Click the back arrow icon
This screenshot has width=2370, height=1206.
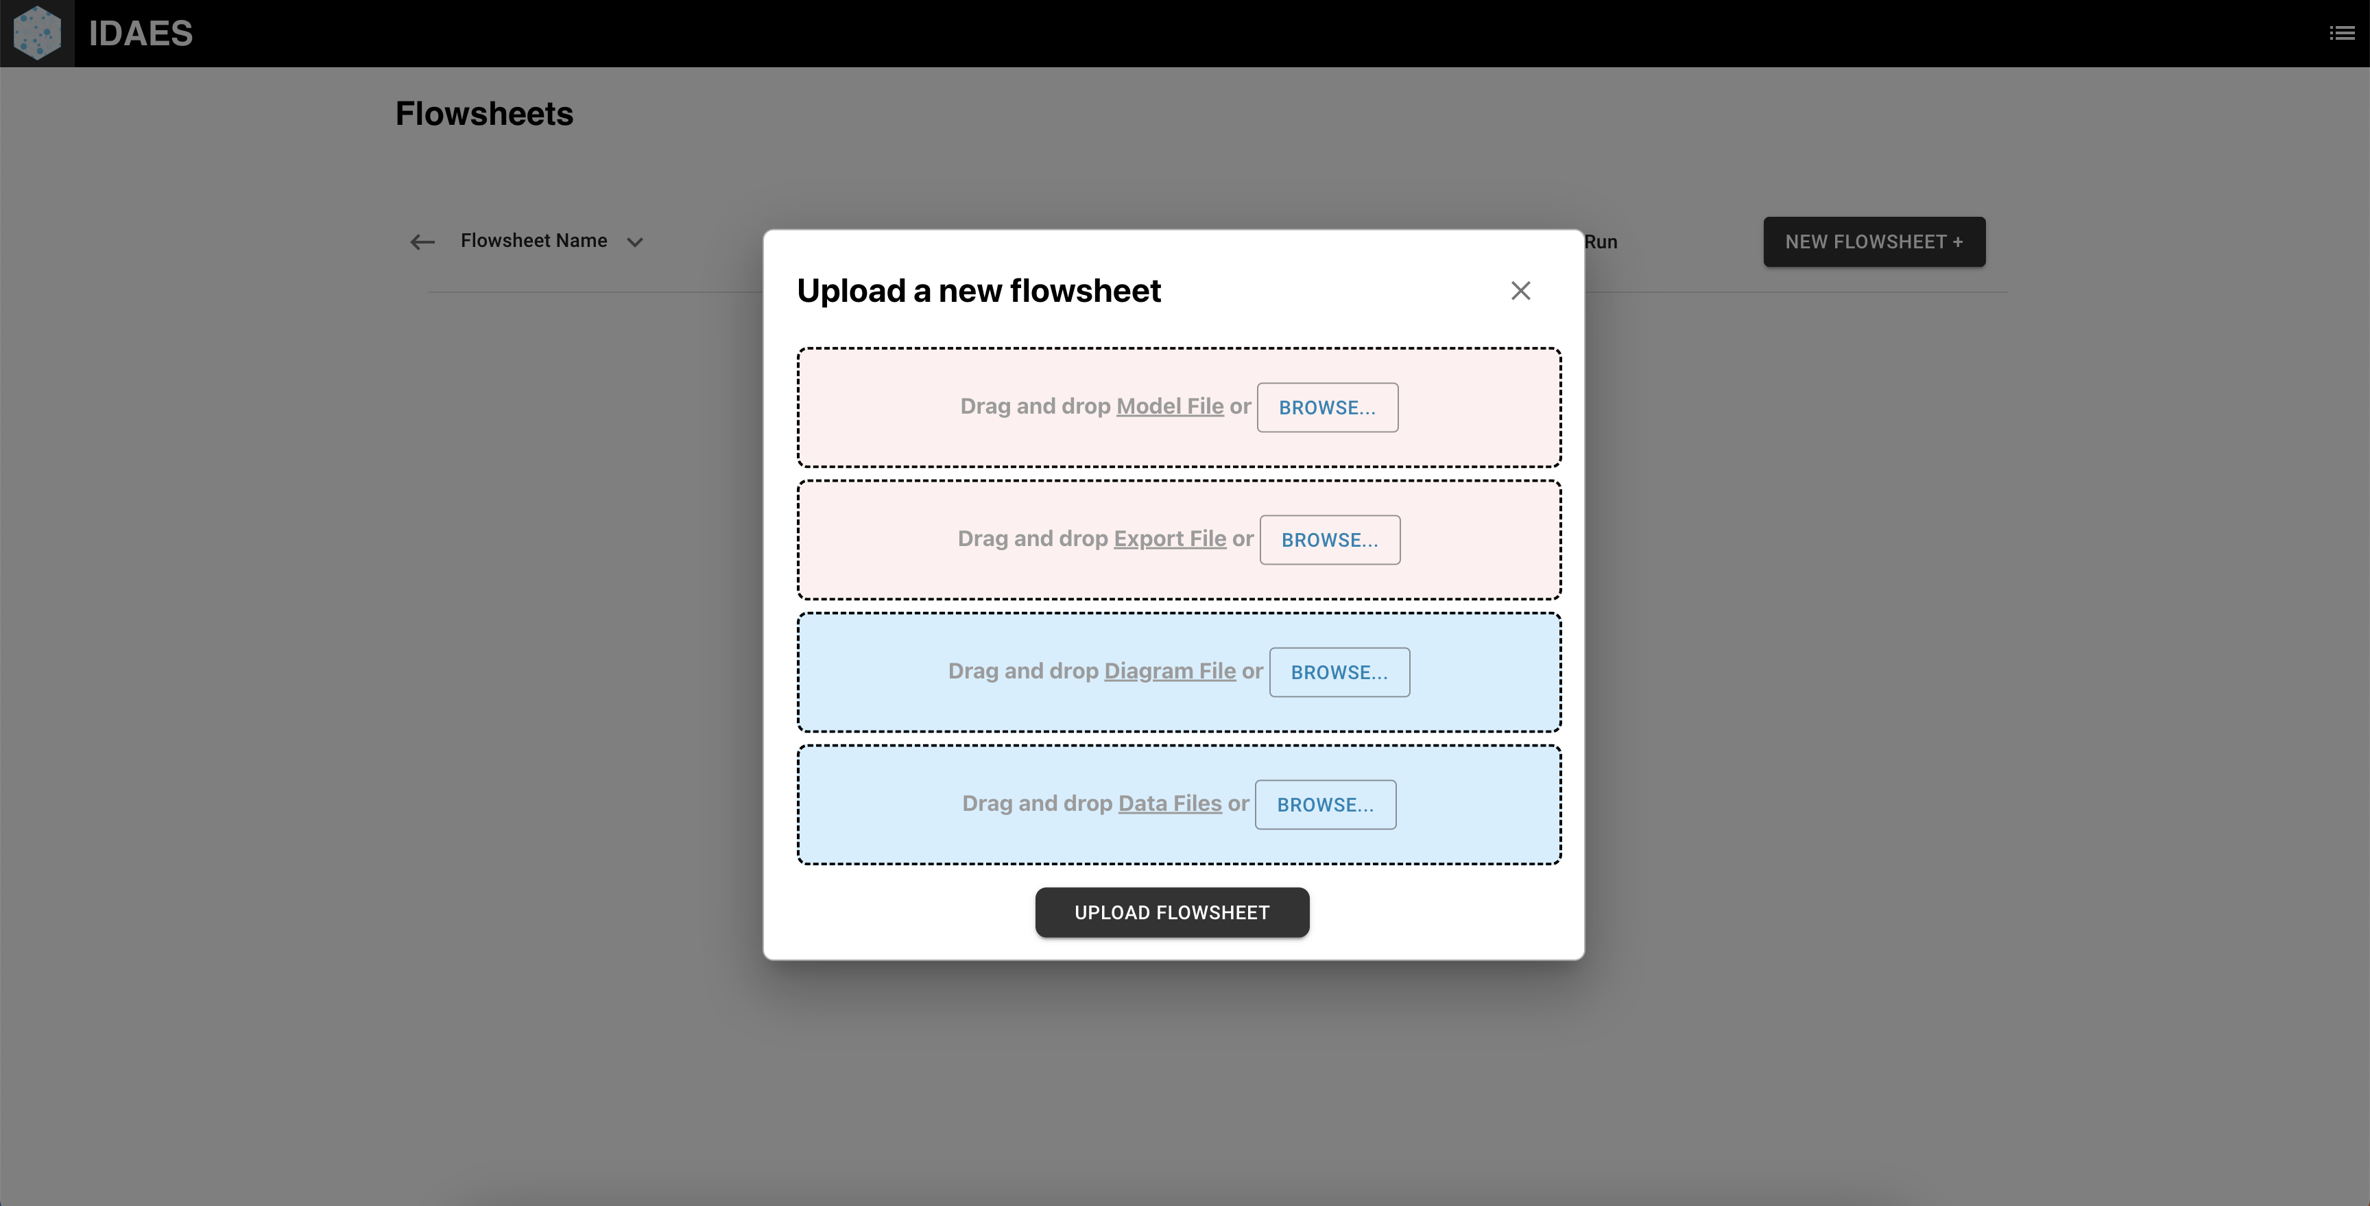(422, 242)
